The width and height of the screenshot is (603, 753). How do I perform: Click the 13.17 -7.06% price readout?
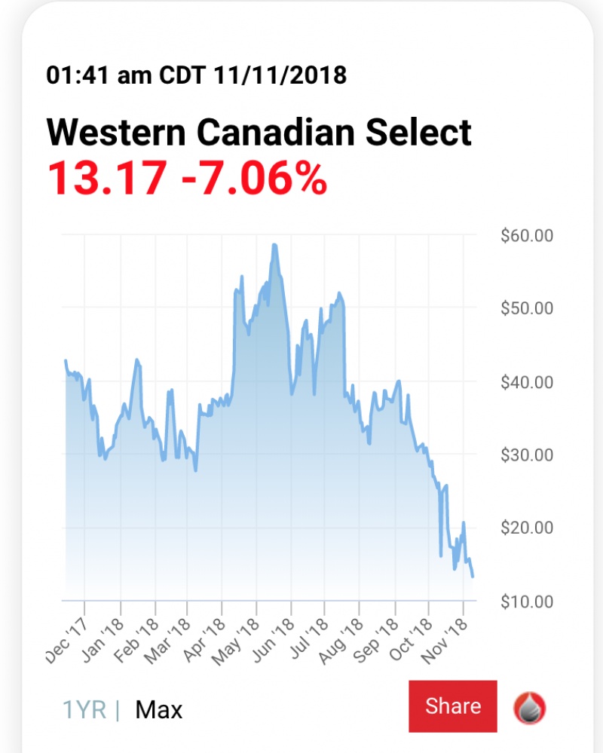187,178
